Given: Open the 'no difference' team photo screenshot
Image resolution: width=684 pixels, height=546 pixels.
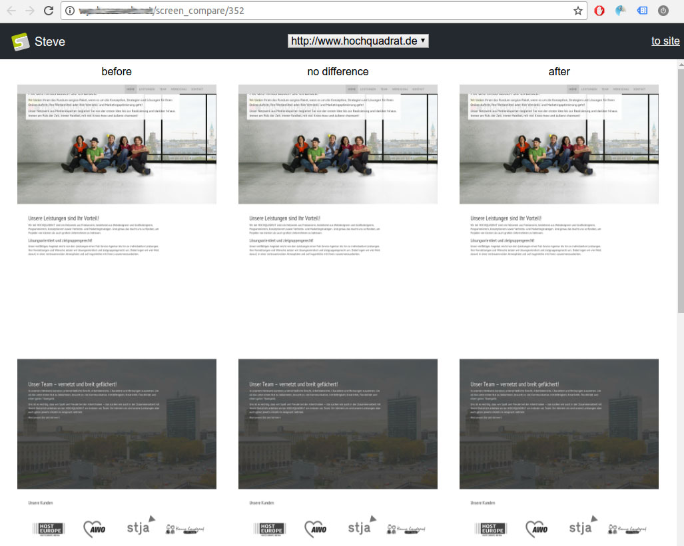Looking at the screenshot, I should pos(338,144).
